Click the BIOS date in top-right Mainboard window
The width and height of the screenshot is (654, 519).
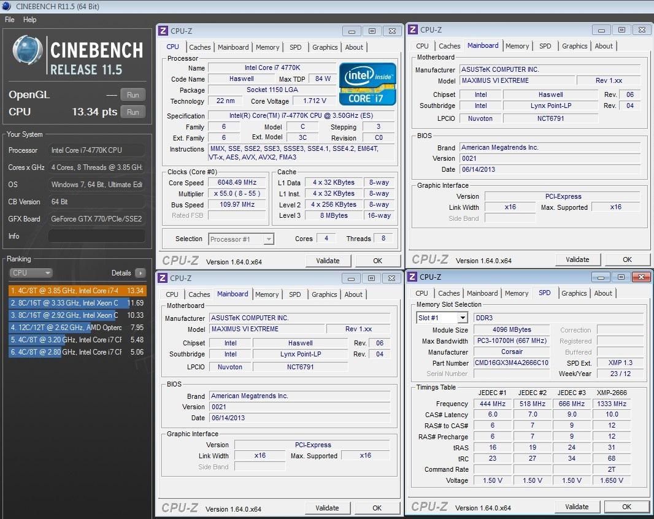point(550,169)
